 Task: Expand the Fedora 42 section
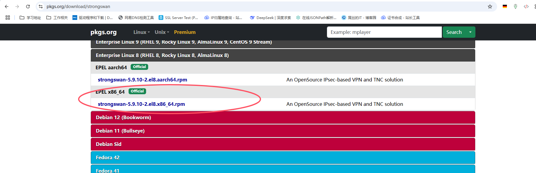283,158
